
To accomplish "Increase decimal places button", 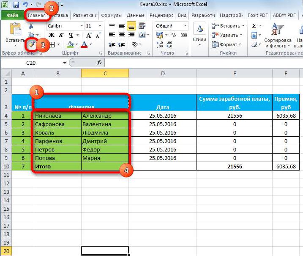I will coord(160,45).
